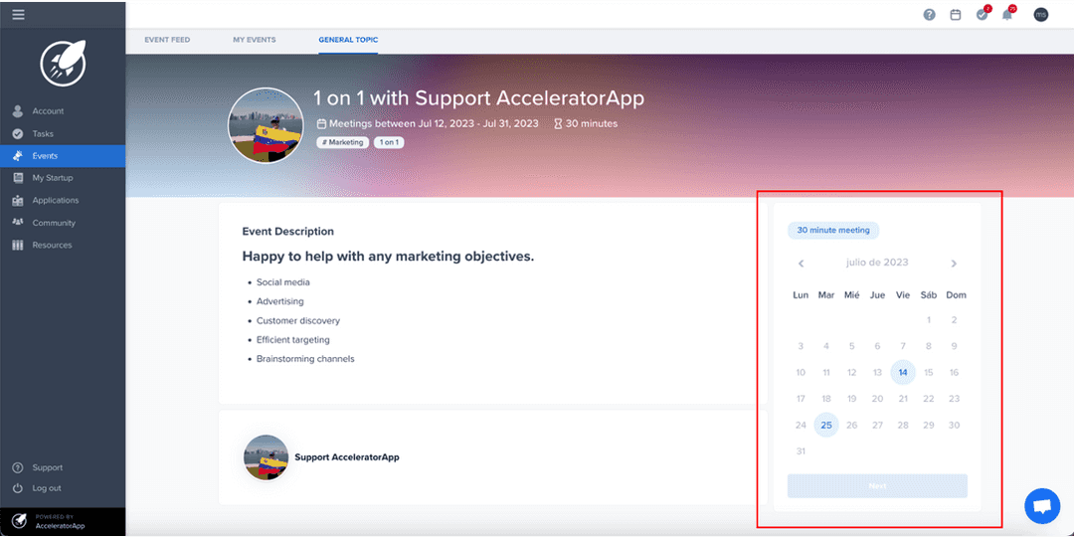Click the meetings date range text

point(434,124)
